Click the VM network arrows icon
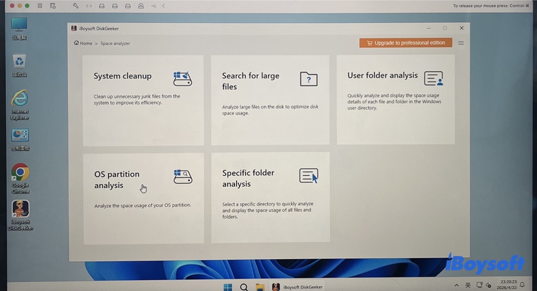The image size is (537, 291). click(89, 6)
